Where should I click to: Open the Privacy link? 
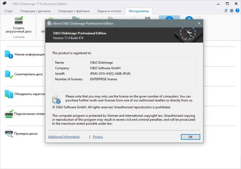(98, 137)
